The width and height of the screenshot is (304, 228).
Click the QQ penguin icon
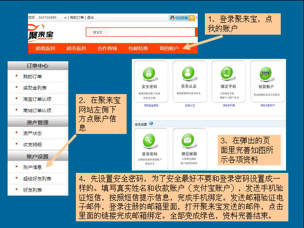click(172, 18)
